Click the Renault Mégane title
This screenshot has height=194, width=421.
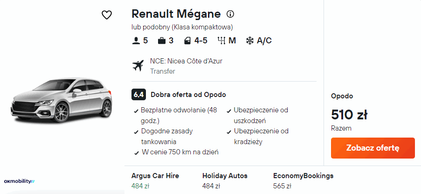(177, 14)
